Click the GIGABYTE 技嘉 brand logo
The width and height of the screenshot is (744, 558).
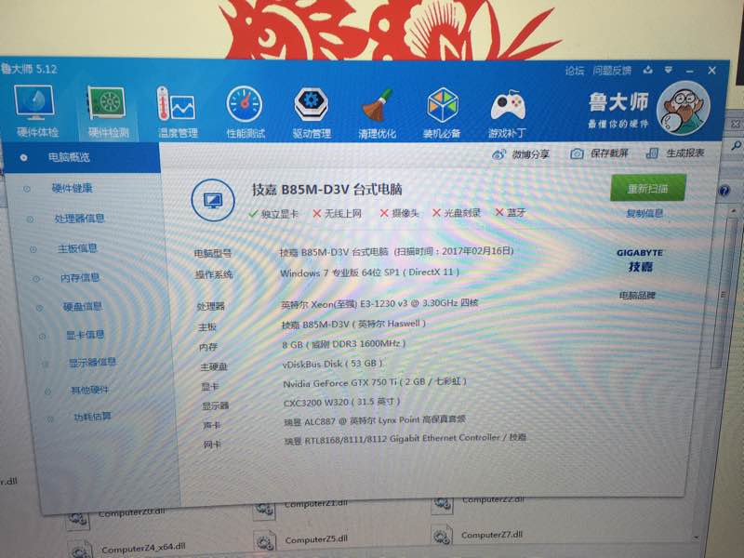(x=640, y=260)
